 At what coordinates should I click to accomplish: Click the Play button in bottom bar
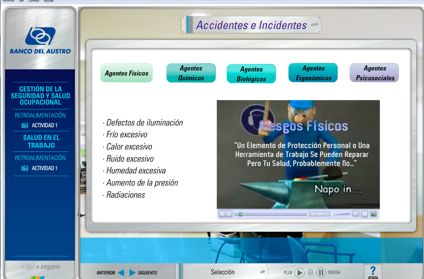pyautogui.click(x=299, y=273)
